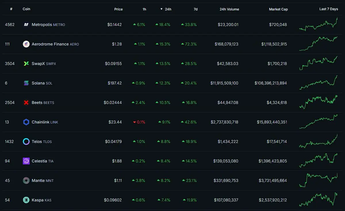Viewport: 345px width, 211px height.
Task: Open Celestia 7-day sparkline chart
Action: point(319,160)
